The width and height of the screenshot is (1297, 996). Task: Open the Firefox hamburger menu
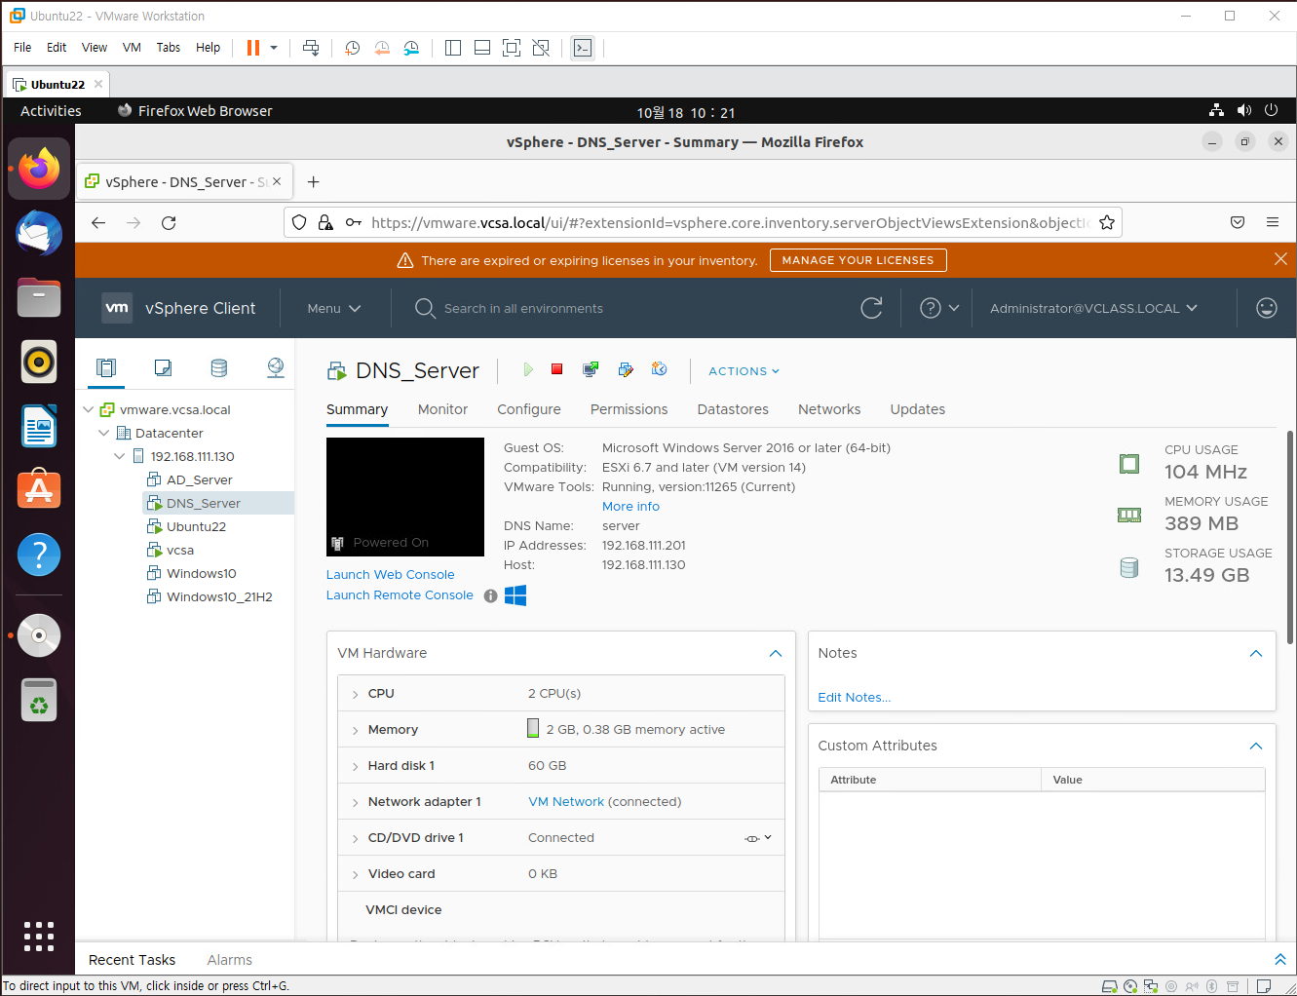[1273, 223]
